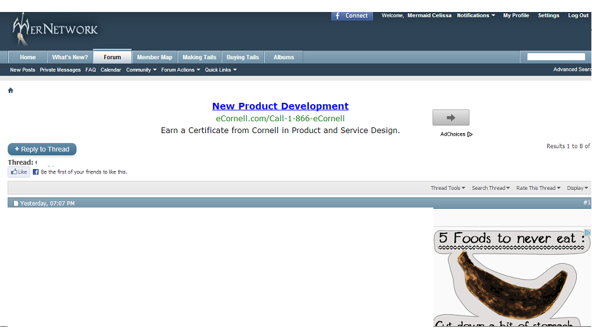Image resolution: width=592 pixels, height=328 pixels.
Task: Click in the forum search field
Action: point(556,57)
